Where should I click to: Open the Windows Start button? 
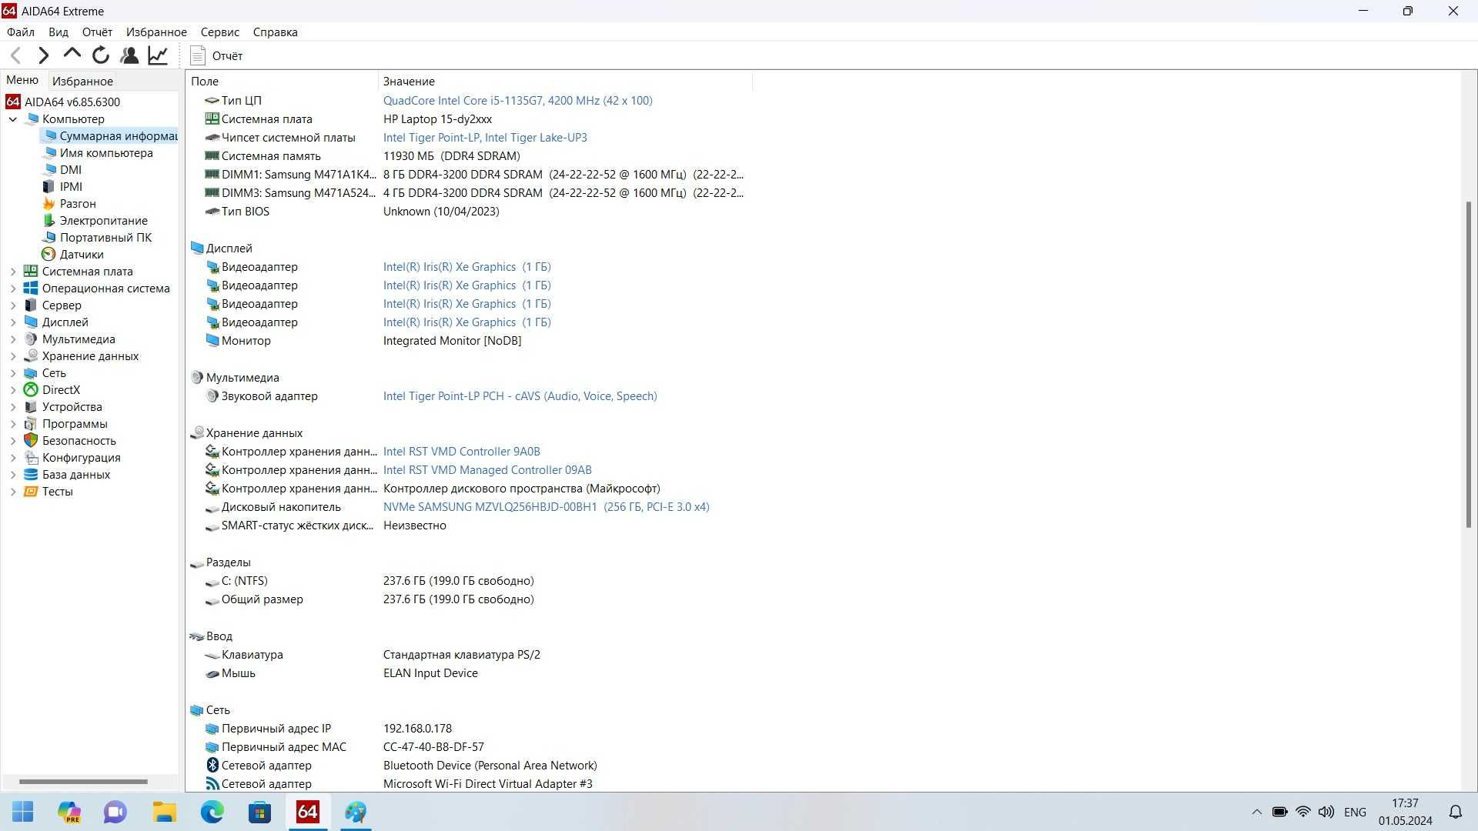pyautogui.click(x=23, y=812)
